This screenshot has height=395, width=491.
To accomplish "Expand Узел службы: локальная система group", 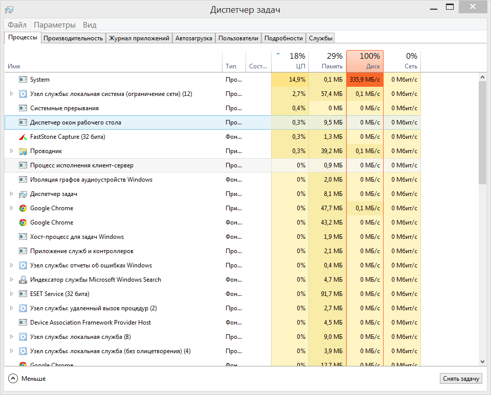I will [x=12, y=94].
